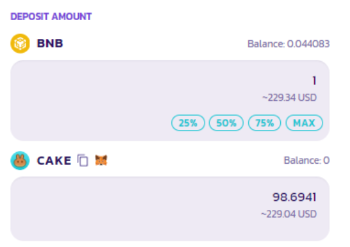
Task: Click the CAKE bunny token icon
Action: tap(20, 161)
